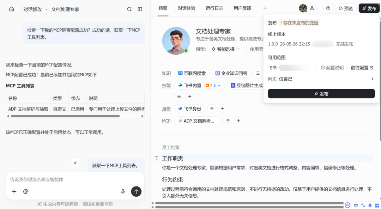Click the 使用渠 label next to model
This screenshot has height=209, width=381.
(x=256, y=49)
